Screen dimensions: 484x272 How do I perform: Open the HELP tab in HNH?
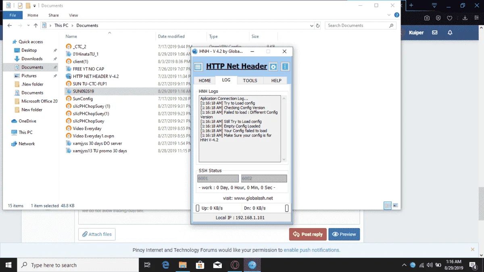[276, 81]
